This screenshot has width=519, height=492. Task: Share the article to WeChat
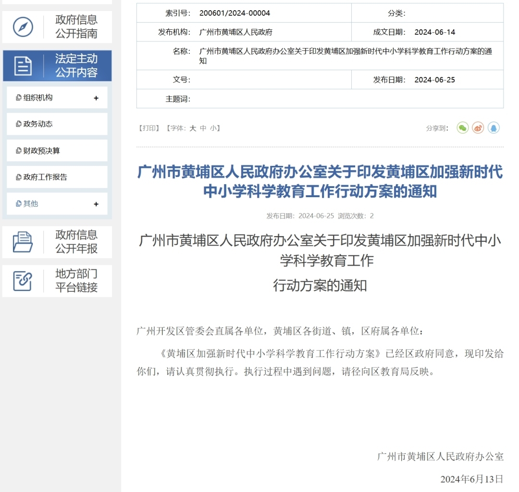click(462, 128)
